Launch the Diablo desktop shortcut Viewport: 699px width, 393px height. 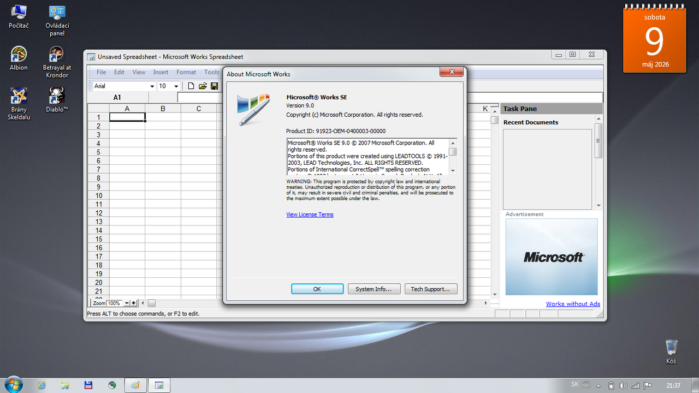point(57,100)
